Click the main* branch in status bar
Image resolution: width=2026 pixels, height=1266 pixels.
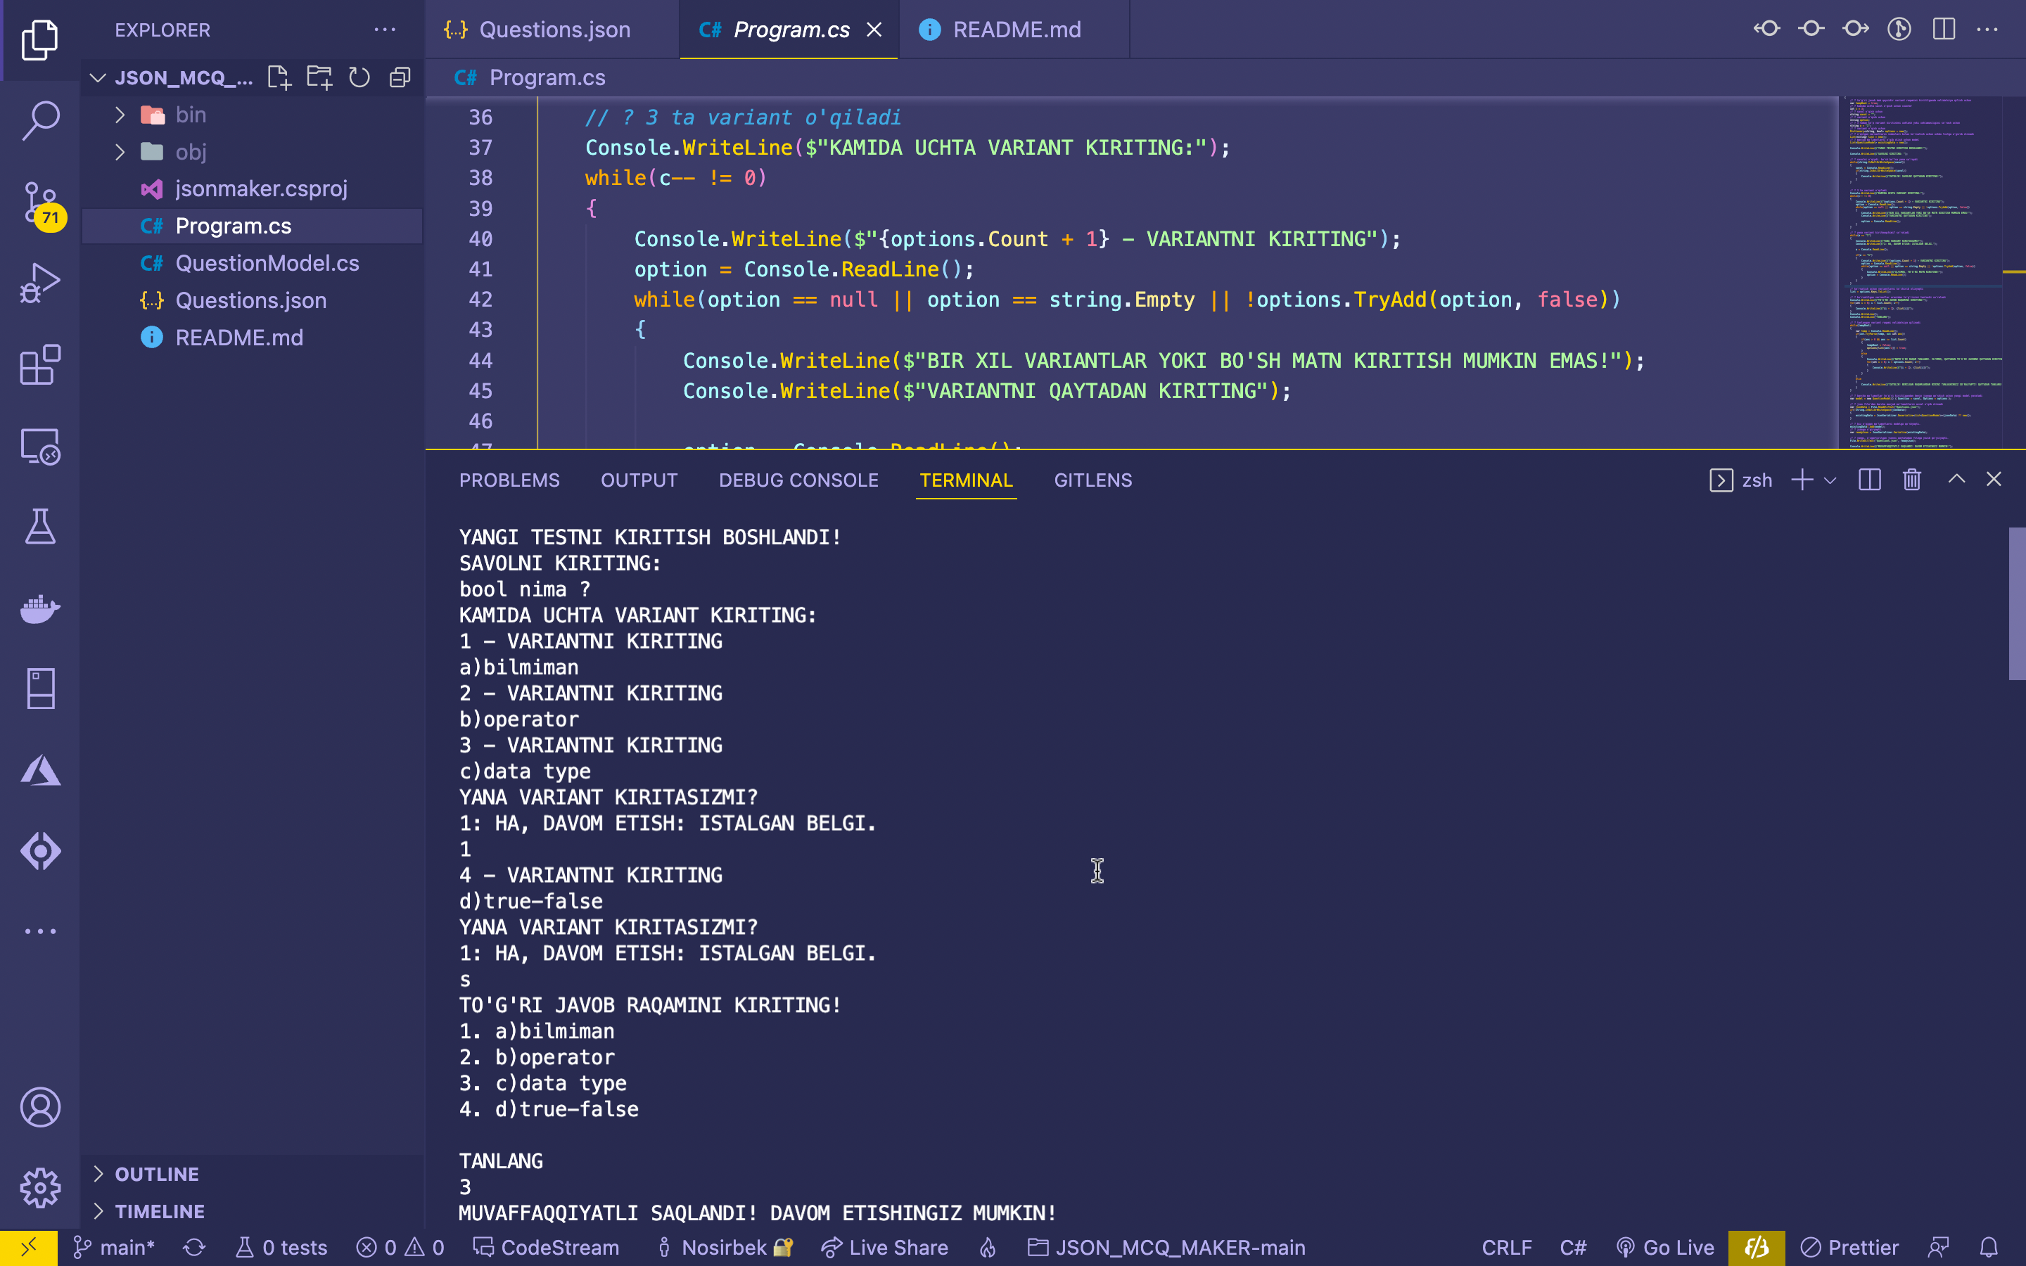click(x=115, y=1248)
